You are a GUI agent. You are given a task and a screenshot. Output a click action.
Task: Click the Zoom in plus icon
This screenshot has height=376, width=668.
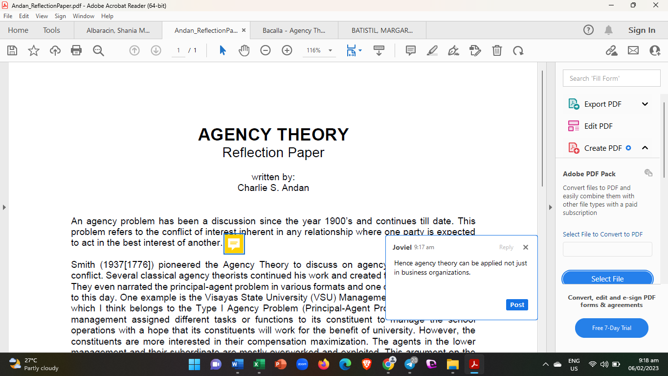287,50
